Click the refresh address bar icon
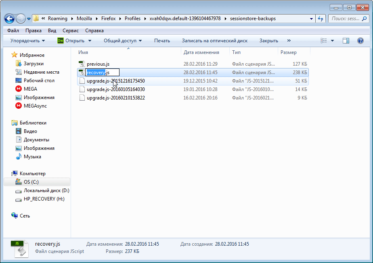This screenshot has width=373, height=263. click(x=321, y=19)
